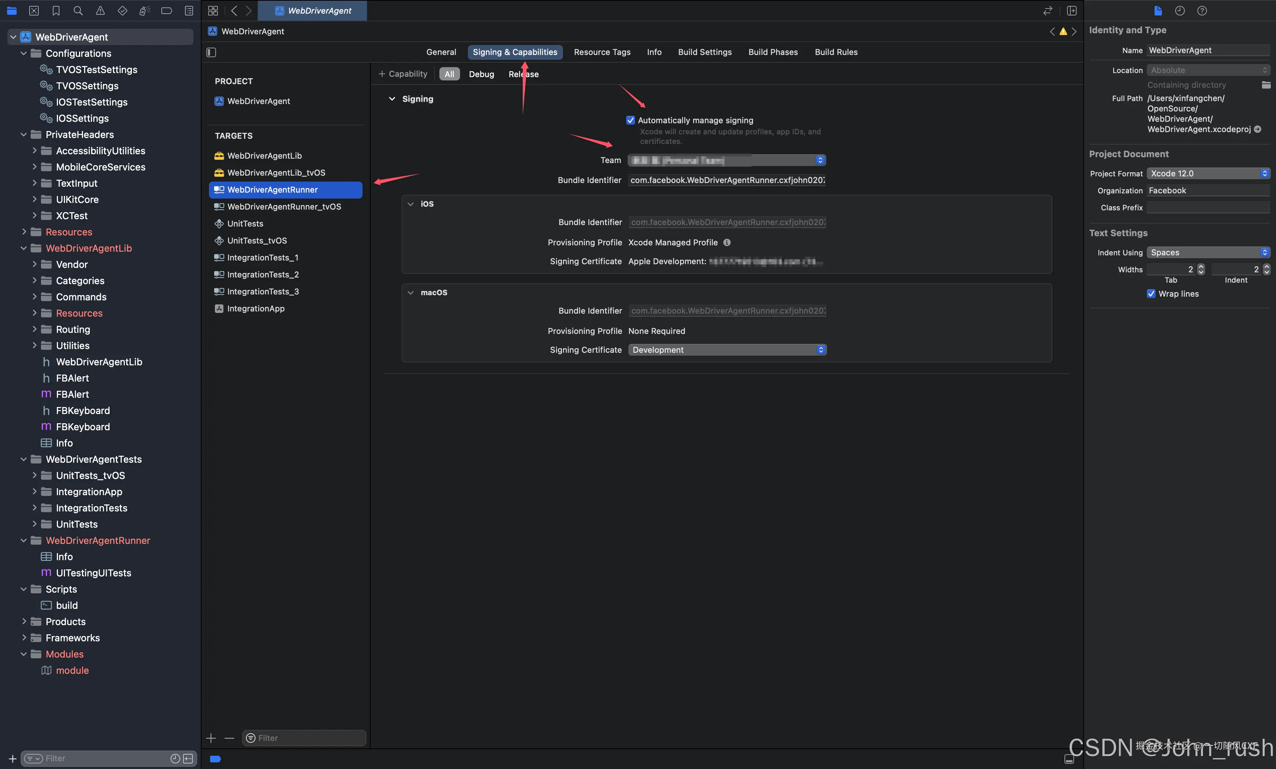
Task: Open macOS Signing Certificate Development dropdown
Action: click(727, 350)
